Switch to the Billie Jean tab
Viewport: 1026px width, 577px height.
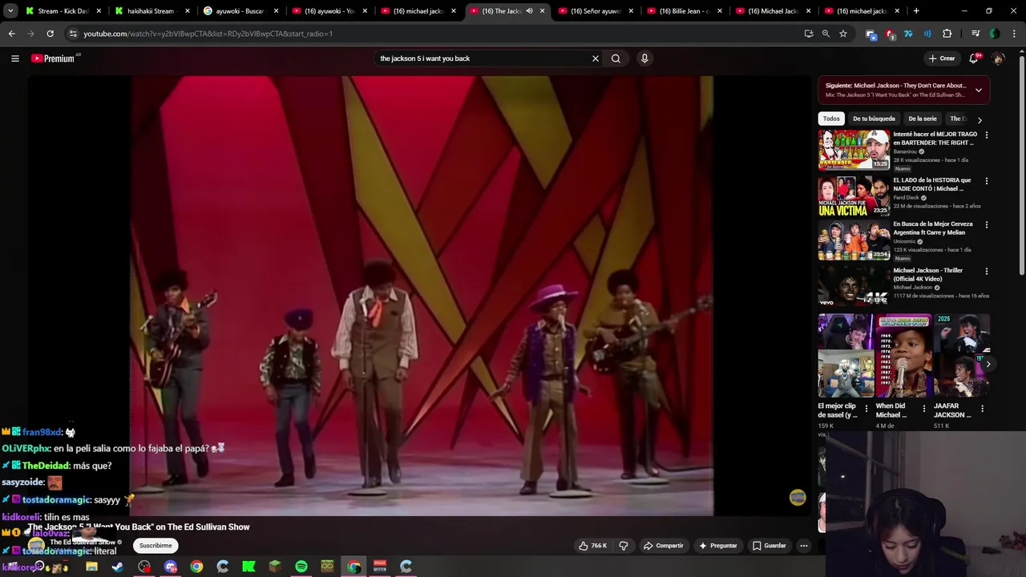point(686,11)
